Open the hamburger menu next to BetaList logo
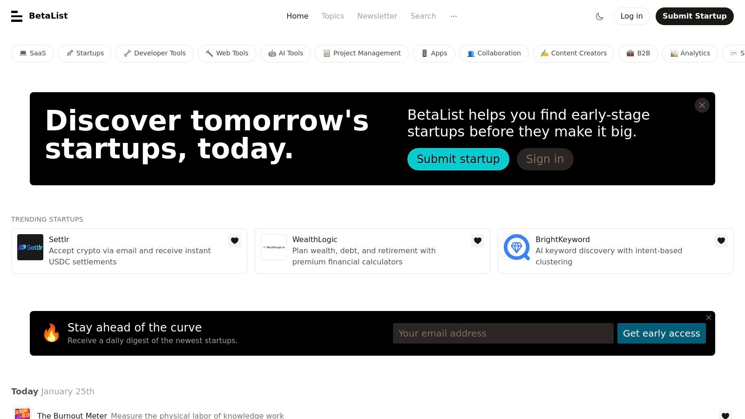The height and width of the screenshot is (419, 745). (x=17, y=16)
